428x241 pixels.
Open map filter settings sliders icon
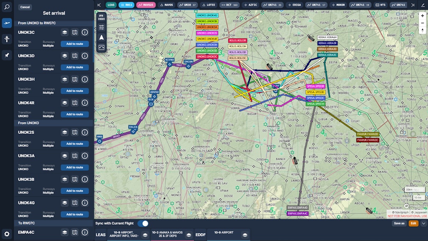pos(102,27)
